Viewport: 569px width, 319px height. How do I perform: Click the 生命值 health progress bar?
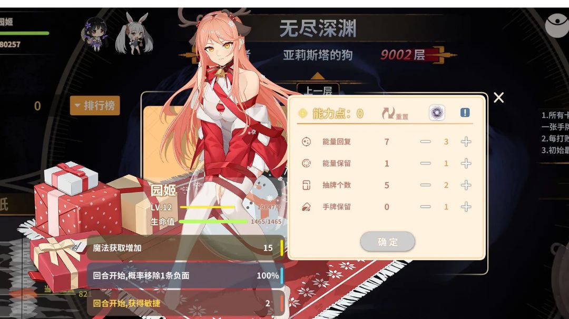pyautogui.click(x=213, y=222)
